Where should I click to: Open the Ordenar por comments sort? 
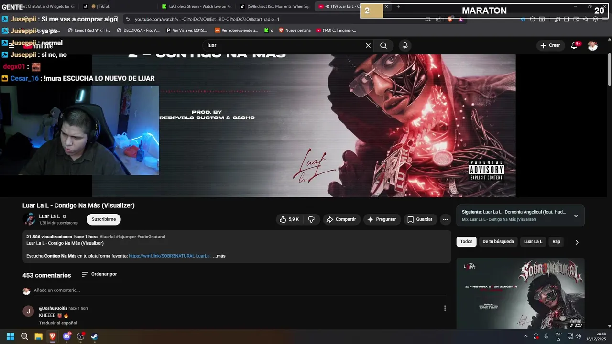click(99, 274)
